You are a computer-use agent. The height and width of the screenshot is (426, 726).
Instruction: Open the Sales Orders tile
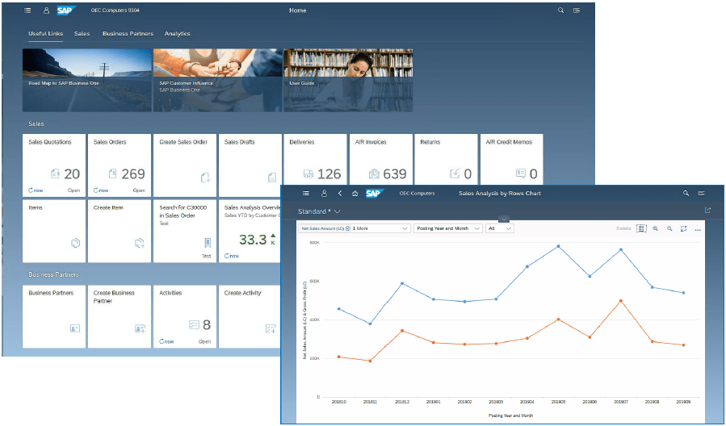click(x=120, y=165)
